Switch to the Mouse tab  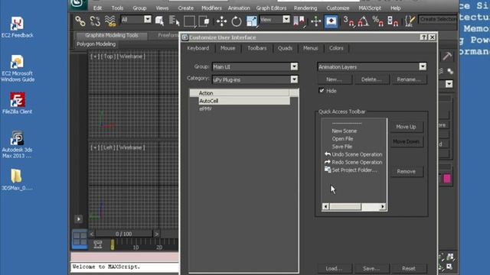(228, 48)
